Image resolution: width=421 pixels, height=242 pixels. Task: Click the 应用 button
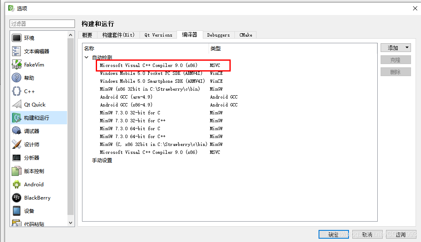tap(401, 234)
